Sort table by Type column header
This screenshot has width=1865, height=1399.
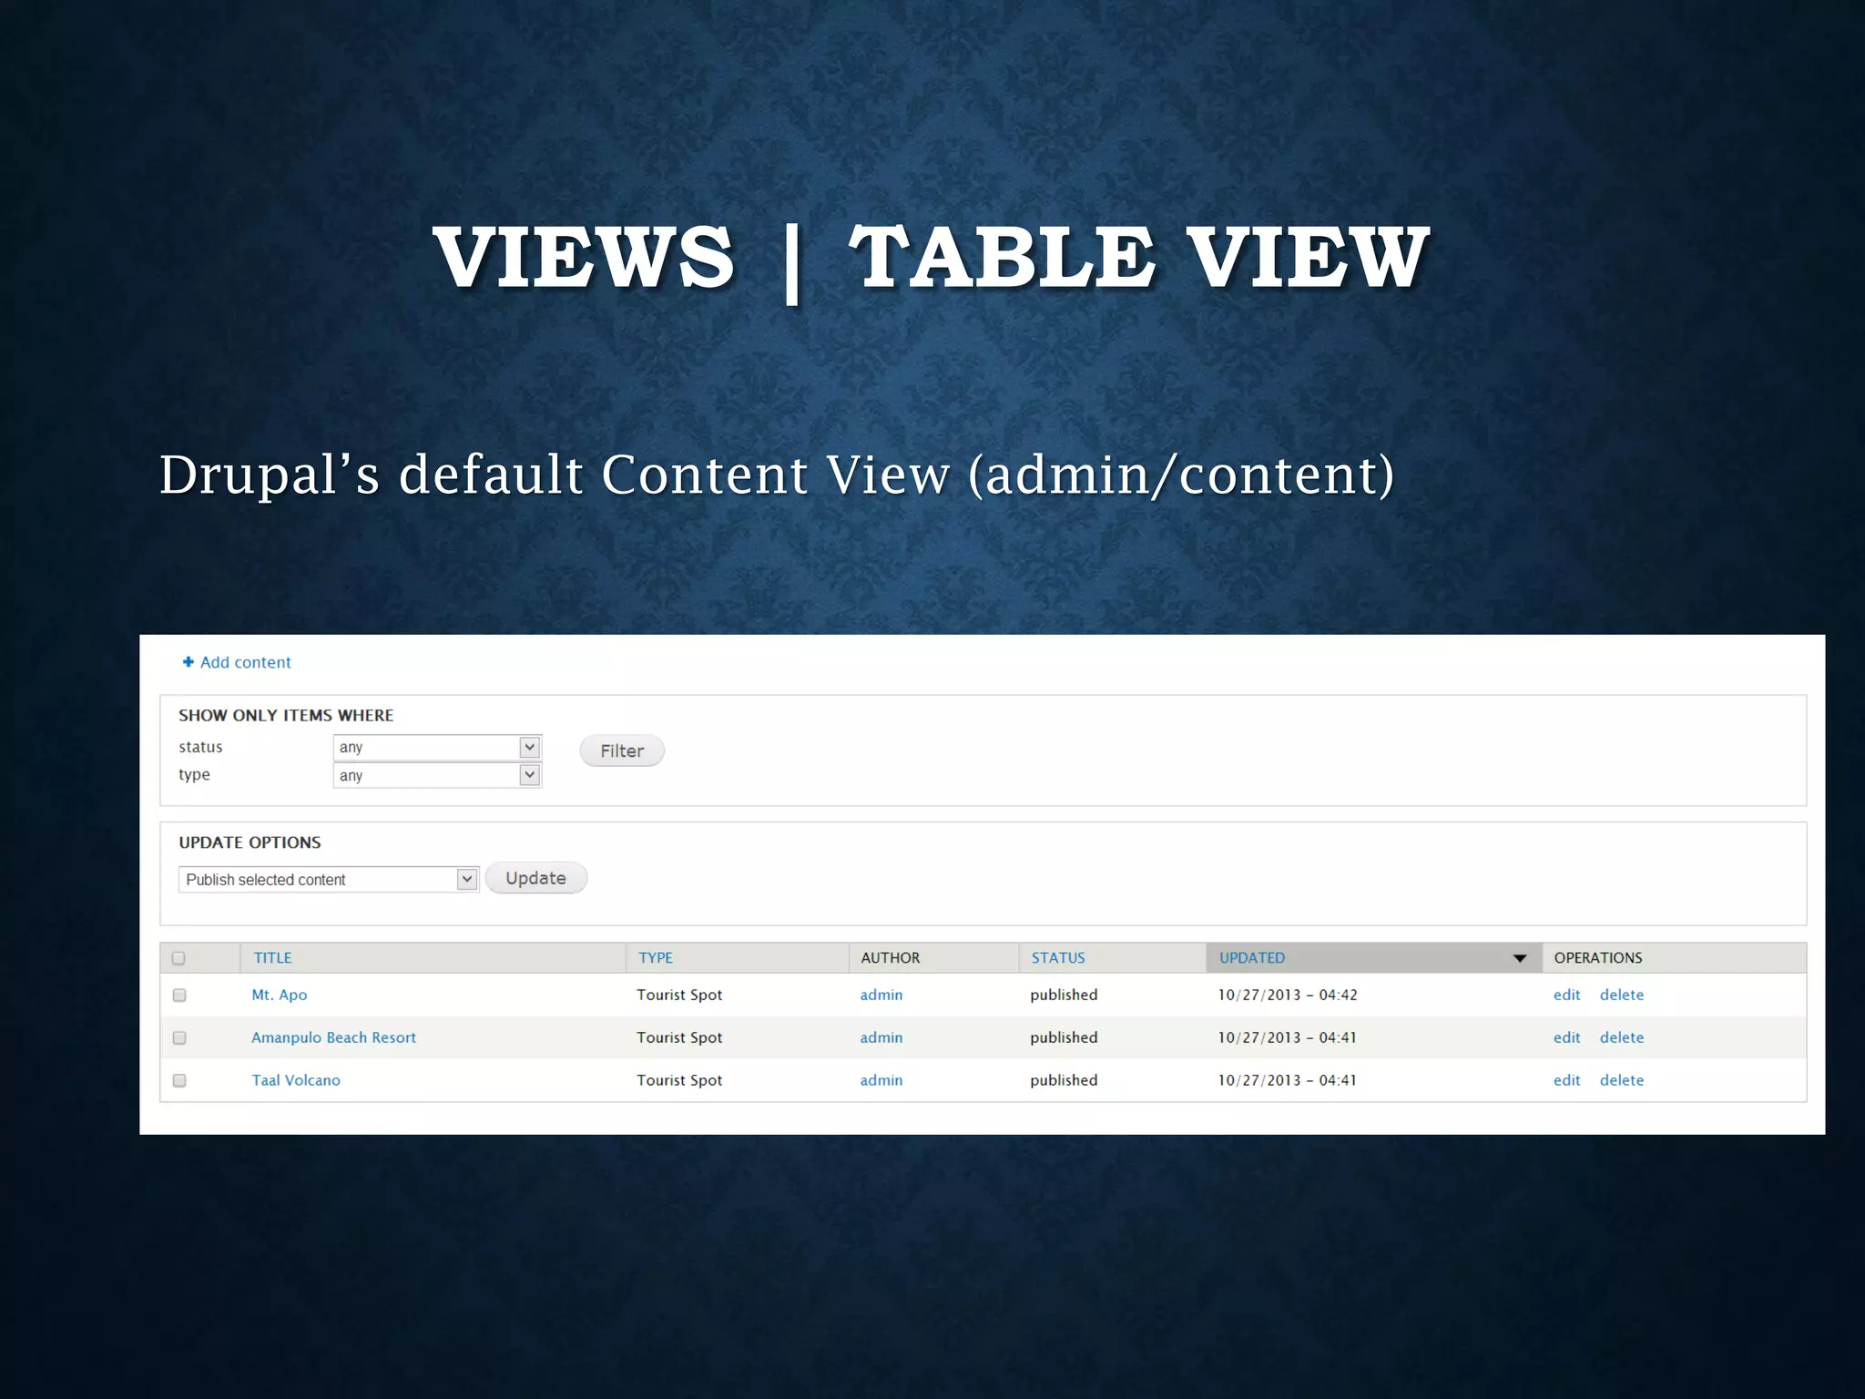[x=655, y=958]
